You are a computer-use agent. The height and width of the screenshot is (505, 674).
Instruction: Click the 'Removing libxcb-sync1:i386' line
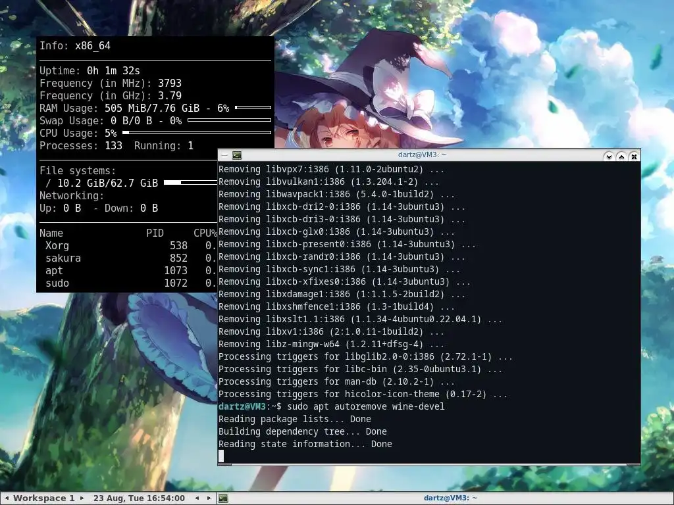339,269
